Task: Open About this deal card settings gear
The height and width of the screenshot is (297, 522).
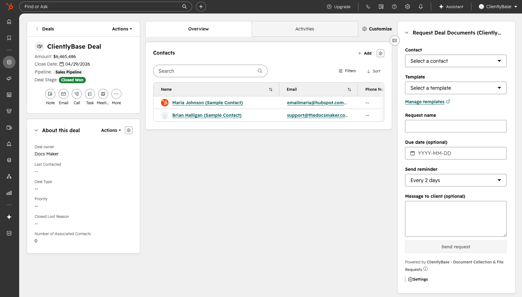Action: [129, 130]
